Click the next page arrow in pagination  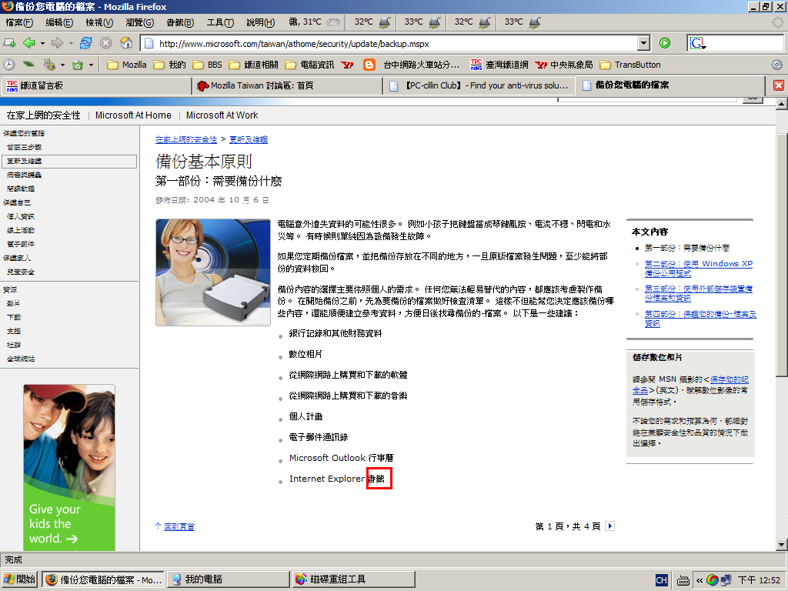point(610,526)
